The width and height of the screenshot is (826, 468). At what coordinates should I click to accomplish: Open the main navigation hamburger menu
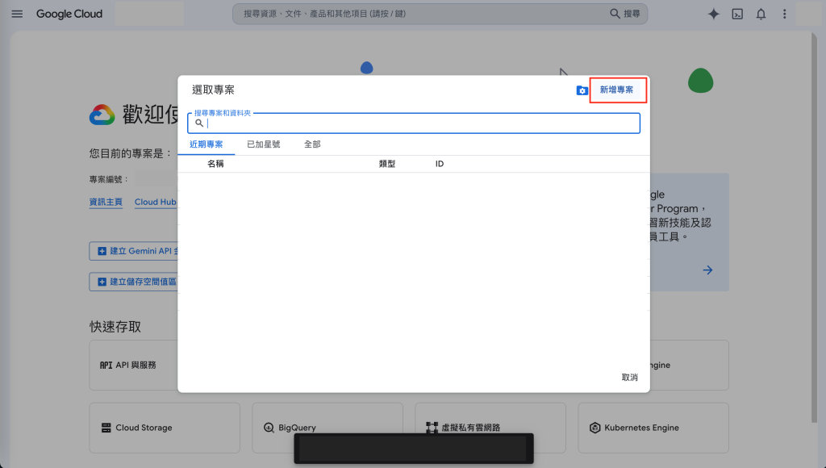coord(17,14)
